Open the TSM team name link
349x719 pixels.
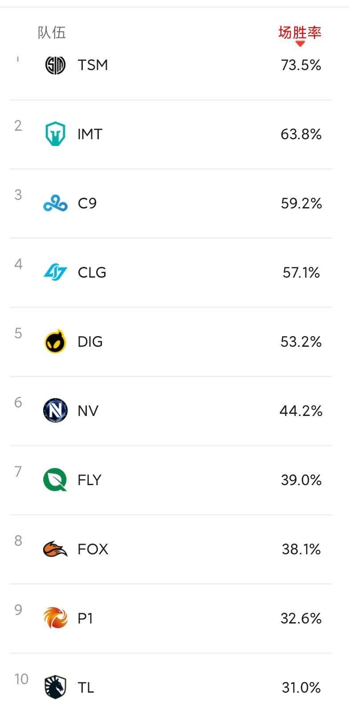pyautogui.click(x=93, y=65)
